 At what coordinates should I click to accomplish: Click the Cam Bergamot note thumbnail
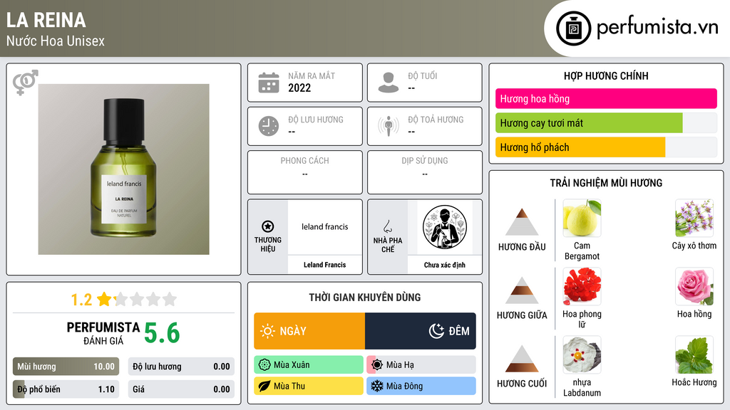pyautogui.click(x=582, y=218)
